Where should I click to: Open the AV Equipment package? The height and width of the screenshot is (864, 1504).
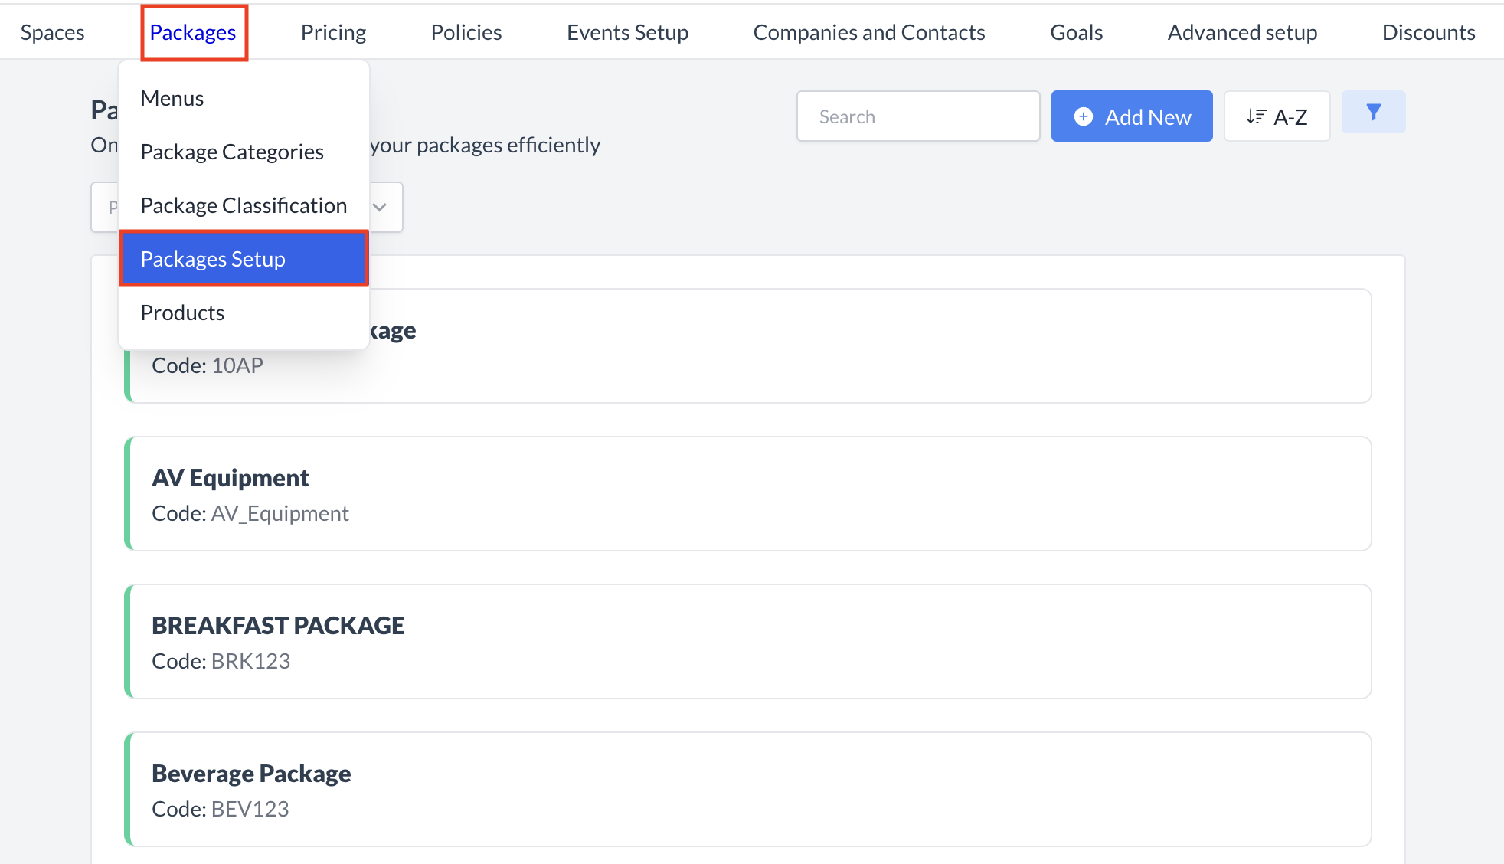747,493
